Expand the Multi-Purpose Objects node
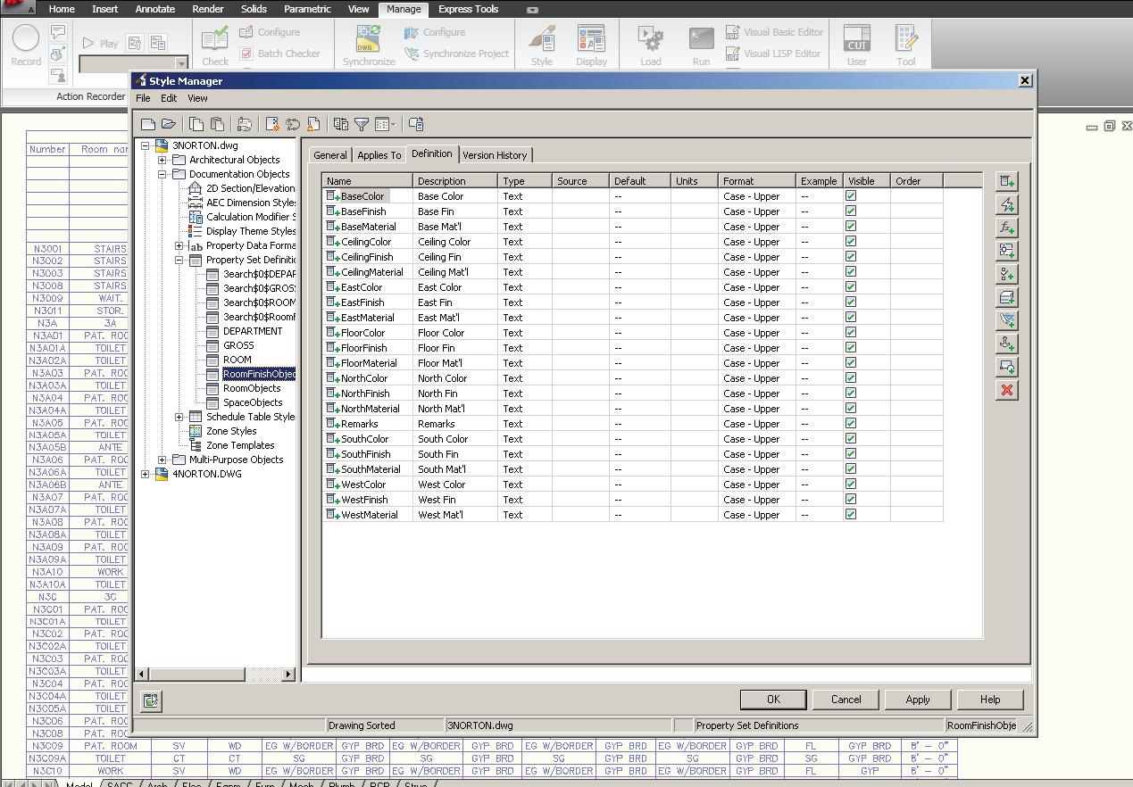This screenshot has width=1133, height=787. coord(162,460)
